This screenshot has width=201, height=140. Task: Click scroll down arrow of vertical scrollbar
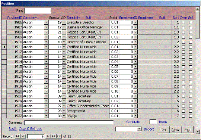[x=197, y=132]
